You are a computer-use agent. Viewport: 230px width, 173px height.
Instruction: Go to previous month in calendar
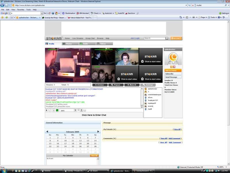[47, 131]
